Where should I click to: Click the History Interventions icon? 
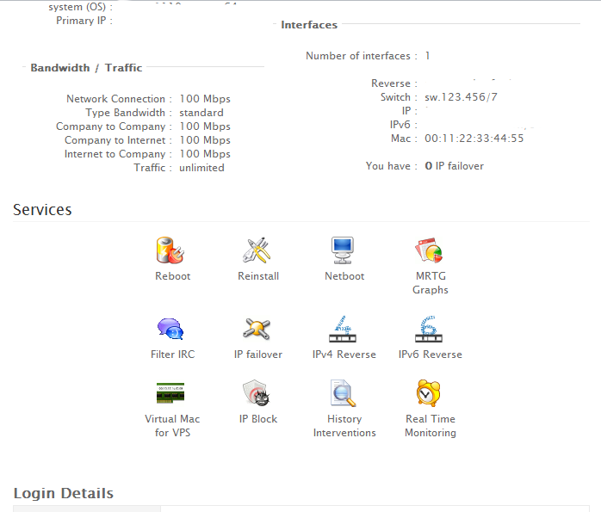click(344, 393)
